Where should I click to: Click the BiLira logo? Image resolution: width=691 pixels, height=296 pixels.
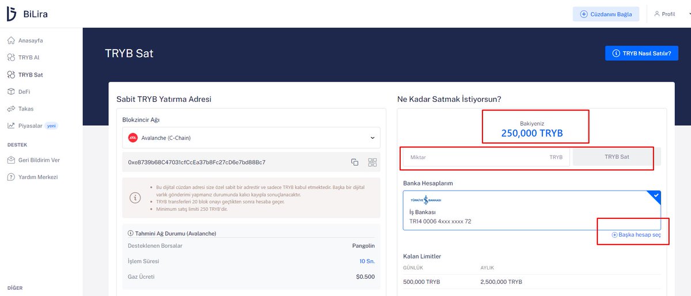click(x=27, y=14)
